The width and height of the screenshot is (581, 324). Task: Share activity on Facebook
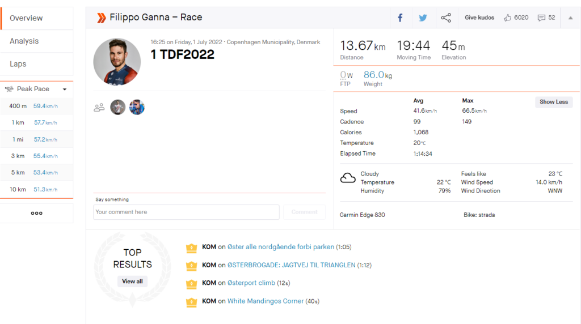click(400, 18)
